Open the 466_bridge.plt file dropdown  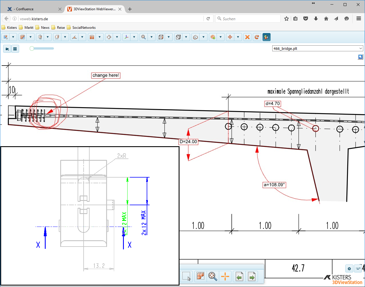pos(318,48)
